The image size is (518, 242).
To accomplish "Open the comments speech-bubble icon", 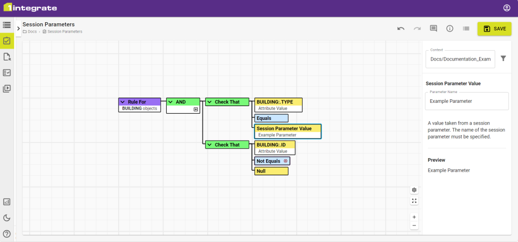I will pyautogui.click(x=434, y=29).
